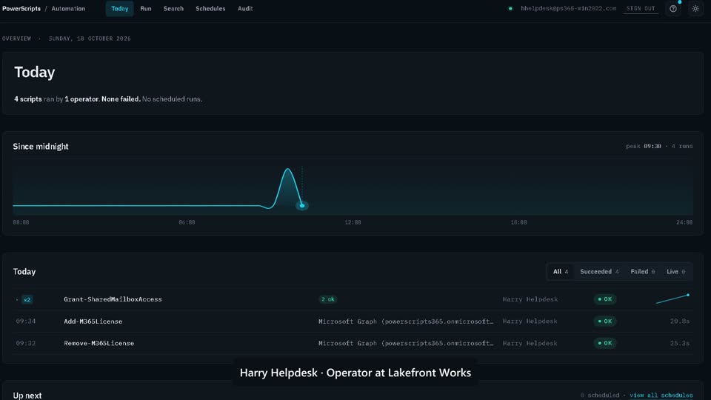Click the Since midnight heading
The image size is (711, 400).
41,147
